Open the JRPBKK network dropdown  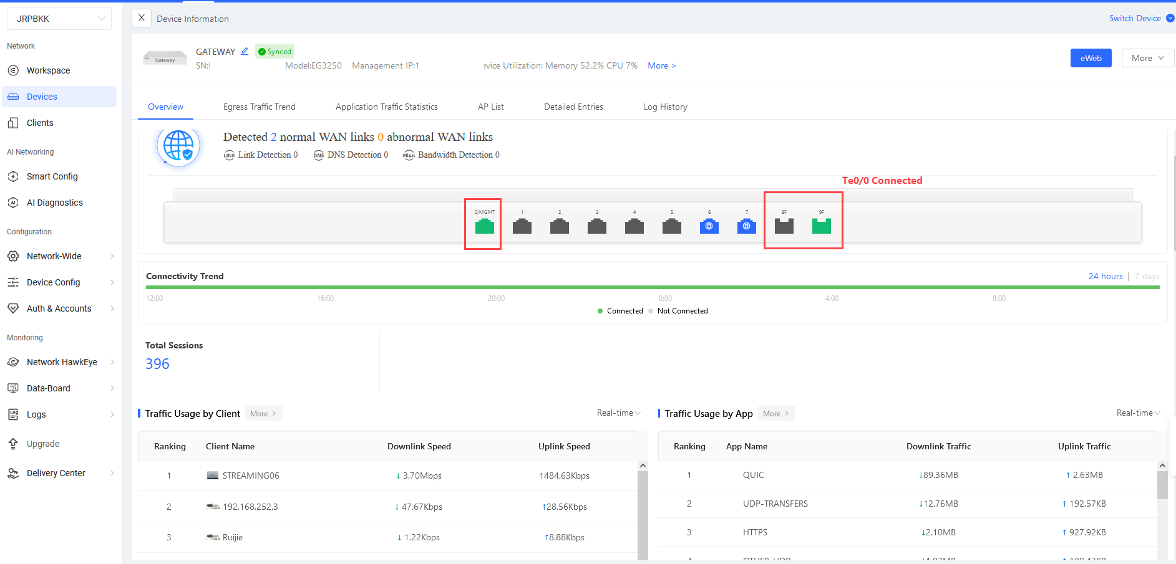(59, 19)
